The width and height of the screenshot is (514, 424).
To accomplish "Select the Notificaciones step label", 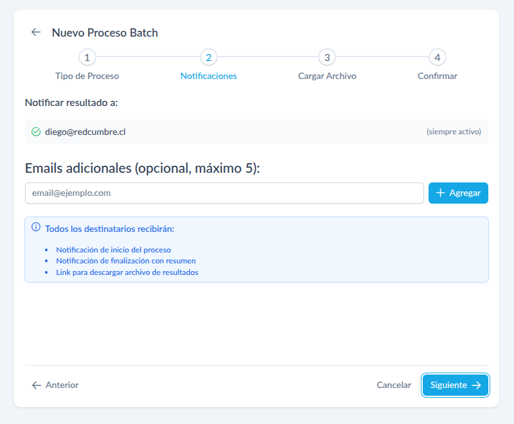I will [208, 76].
